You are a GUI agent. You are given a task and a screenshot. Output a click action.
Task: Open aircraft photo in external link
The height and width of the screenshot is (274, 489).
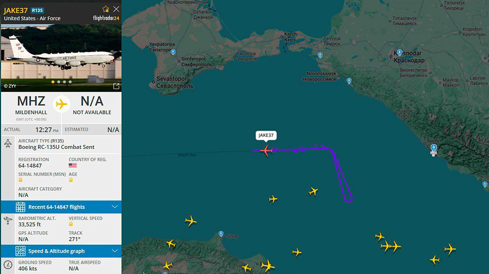tap(116, 86)
